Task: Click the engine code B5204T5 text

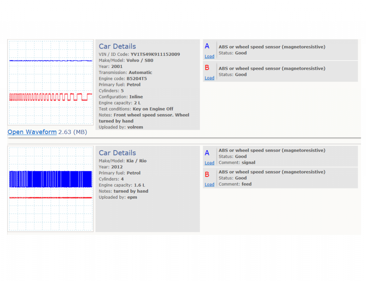Action: pos(137,79)
